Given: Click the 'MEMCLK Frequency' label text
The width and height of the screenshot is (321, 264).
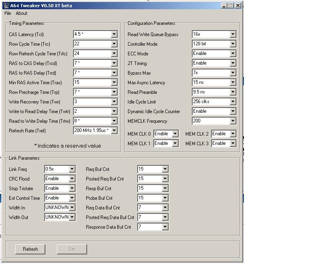Looking at the screenshot, I should (x=147, y=121).
